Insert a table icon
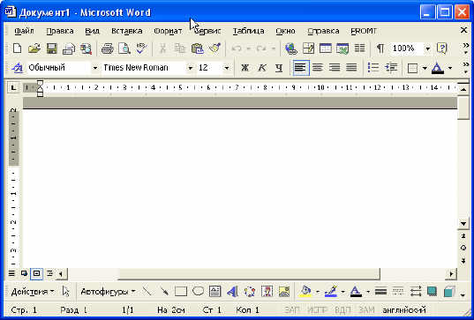Image resolution: width=474 pixels, height=320 pixels. point(326,48)
